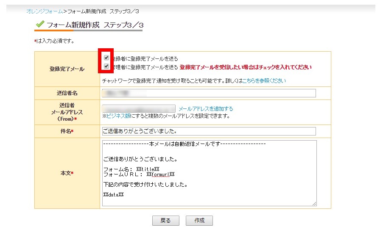Click the 管理者に登録完了メールを送る label text

coord(145,67)
